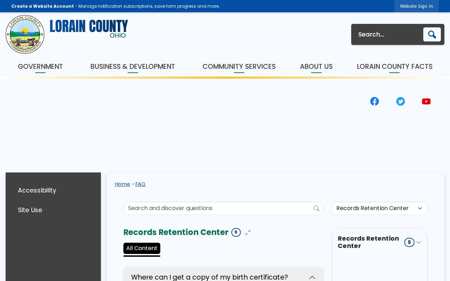This screenshot has height=281, width=450.
Task: Collapse the Records Retention Center heading section
Action: [x=248, y=233]
